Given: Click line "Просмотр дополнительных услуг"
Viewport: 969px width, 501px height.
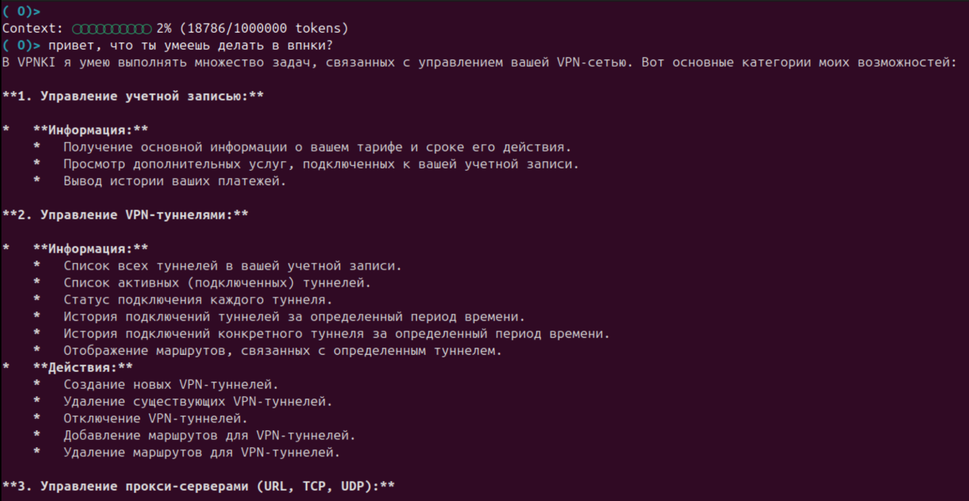Looking at the screenshot, I should (x=321, y=164).
